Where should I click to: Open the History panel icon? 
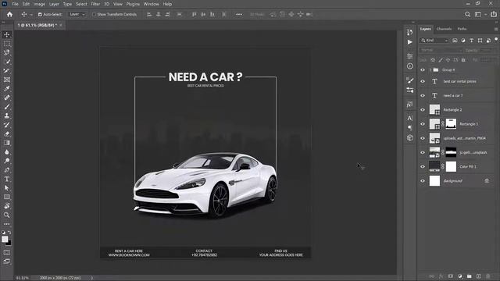coord(409,32)
